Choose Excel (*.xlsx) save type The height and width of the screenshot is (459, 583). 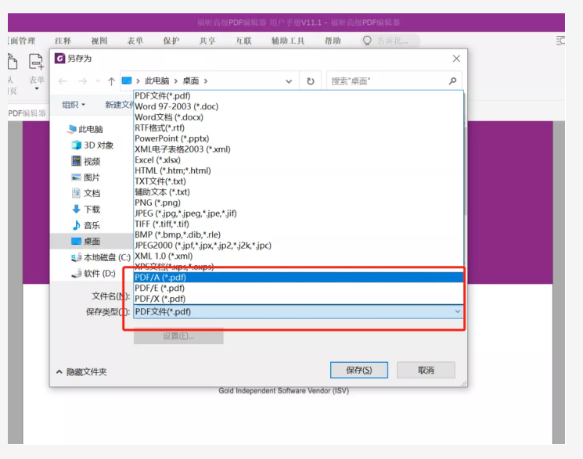click(x=298, y=160)
